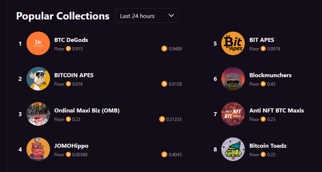Click BTC DeGods volume value 0.9489
Viewport: 322px width, 172px height.
click(175, 49)
